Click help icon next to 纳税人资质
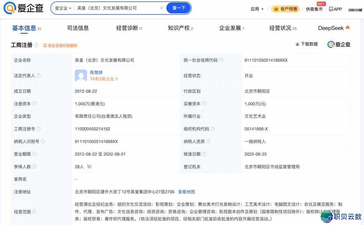Viewport: 364px width, 225px height. [x=208, y=141]
